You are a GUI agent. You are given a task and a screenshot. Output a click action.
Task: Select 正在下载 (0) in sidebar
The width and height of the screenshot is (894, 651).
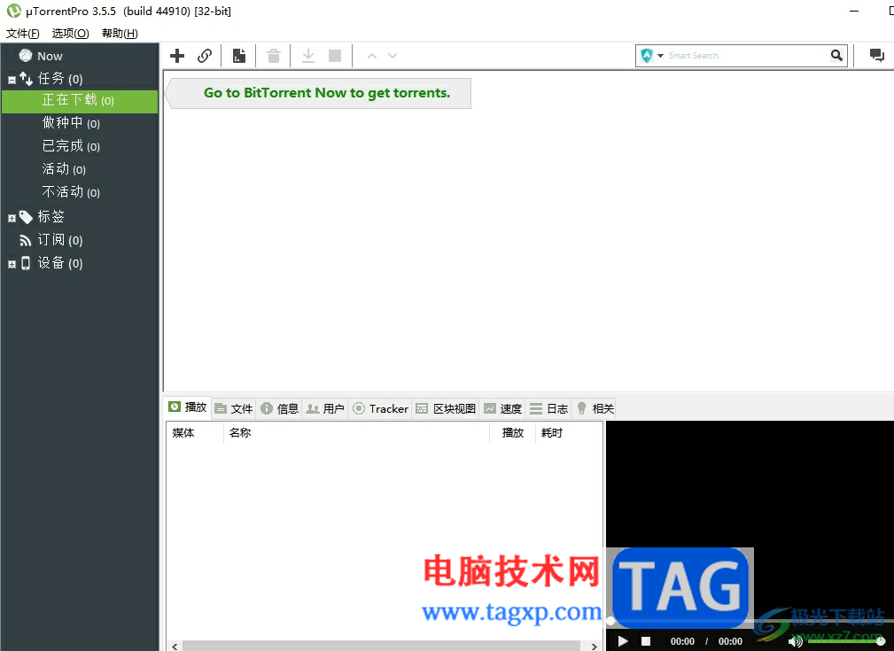(80, 101)
